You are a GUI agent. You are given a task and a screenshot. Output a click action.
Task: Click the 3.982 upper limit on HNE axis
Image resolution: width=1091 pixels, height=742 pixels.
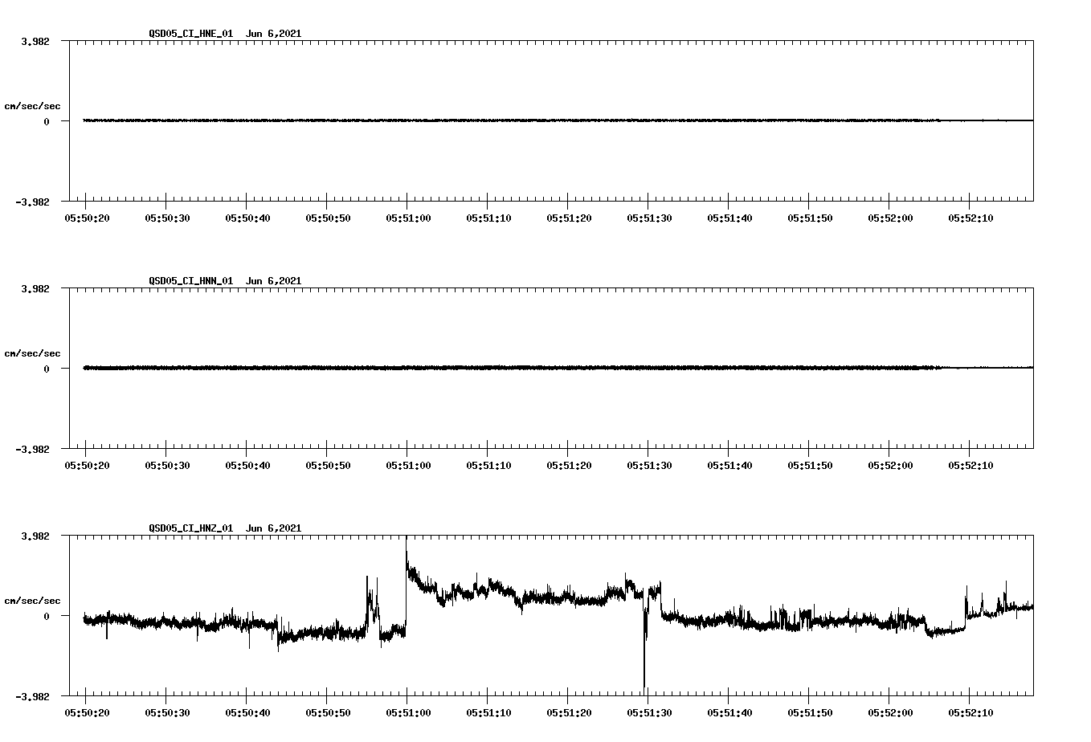tap(35, 42)
